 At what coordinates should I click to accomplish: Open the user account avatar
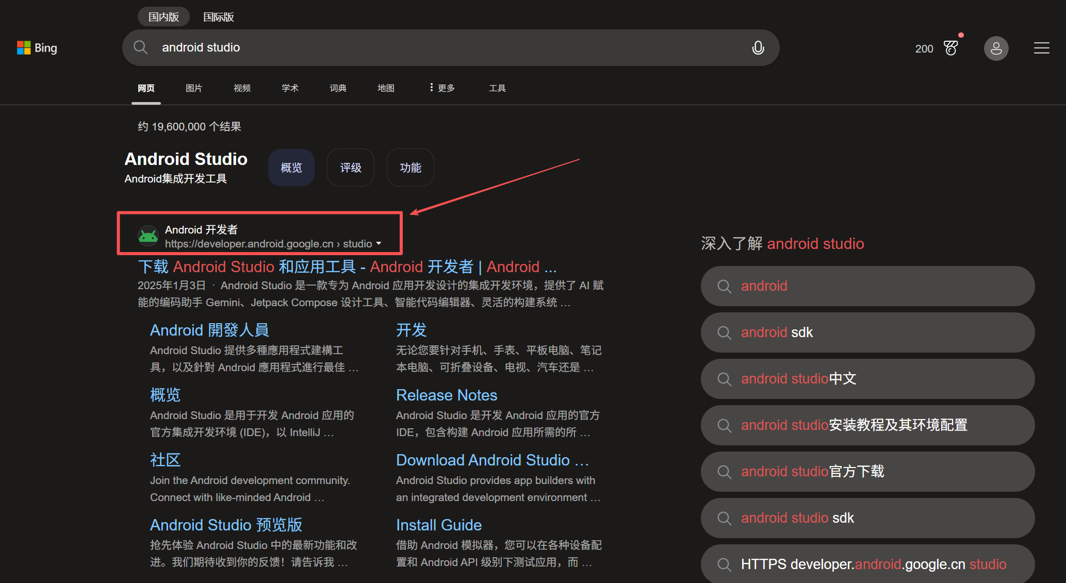point(996,48)
